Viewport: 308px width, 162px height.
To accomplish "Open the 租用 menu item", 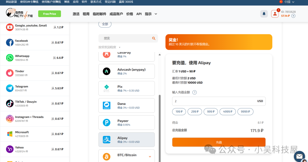I will click(86, 14).
